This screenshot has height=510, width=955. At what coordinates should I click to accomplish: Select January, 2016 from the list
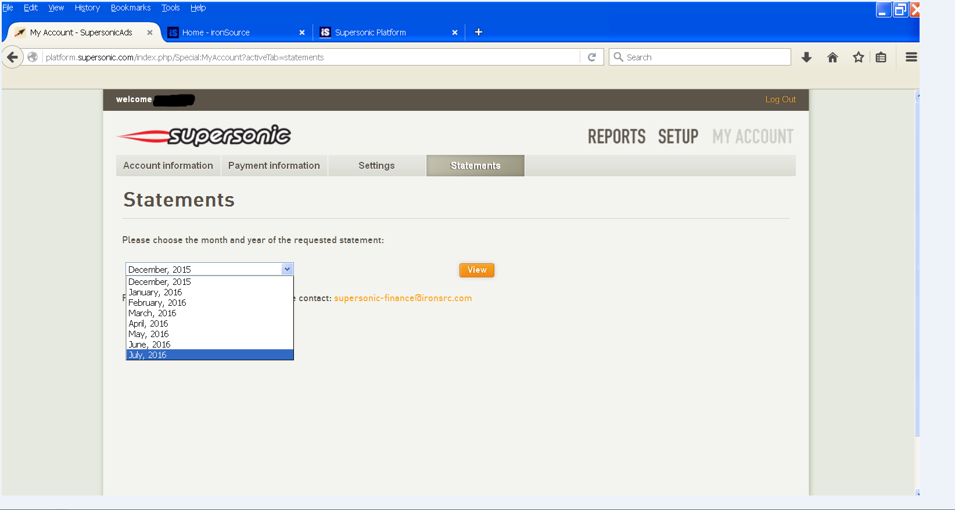coord(210,292)
